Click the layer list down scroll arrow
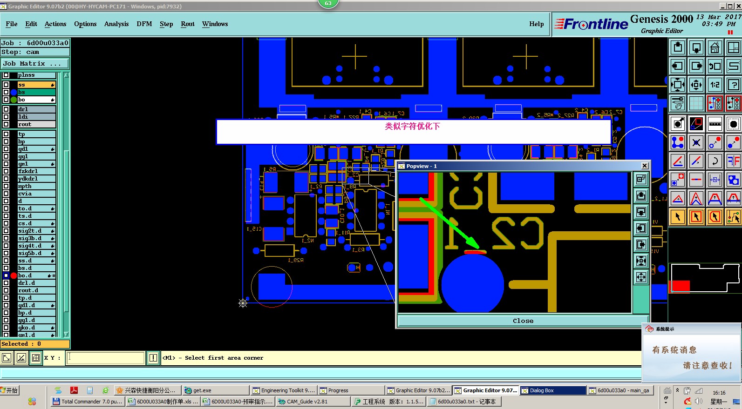The image size is (742, 409). point(66,334)
